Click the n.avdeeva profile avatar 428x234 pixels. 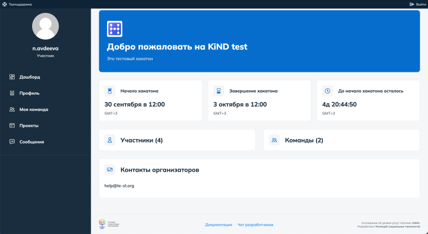click(46, 27)
